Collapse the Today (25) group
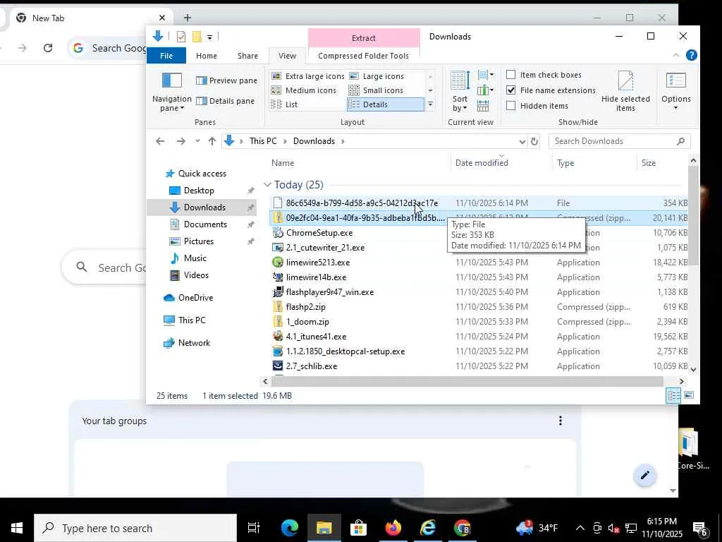722x542 pixels. pos(267,185)
